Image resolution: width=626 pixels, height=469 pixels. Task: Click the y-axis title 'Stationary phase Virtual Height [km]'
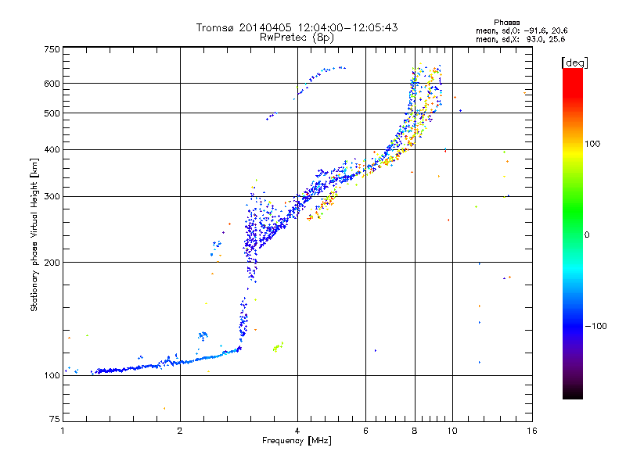[34, 234]
